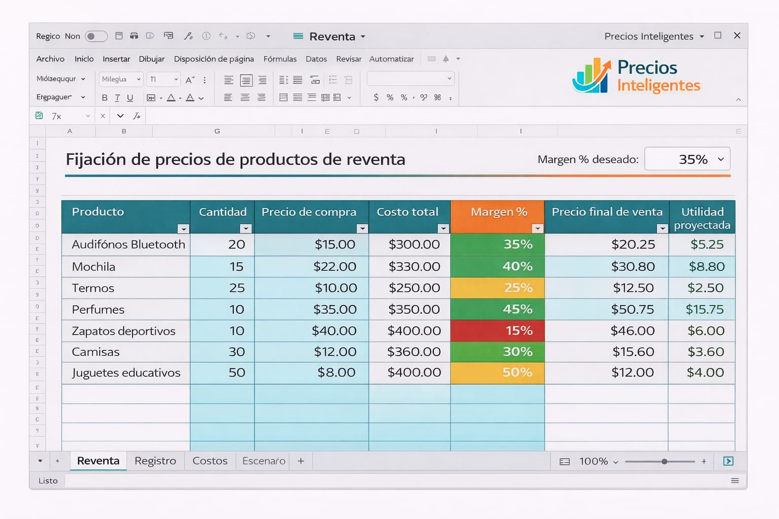Click the hamburger lines icon in status bar
The image size is (779, 519).
click(735, 480)
